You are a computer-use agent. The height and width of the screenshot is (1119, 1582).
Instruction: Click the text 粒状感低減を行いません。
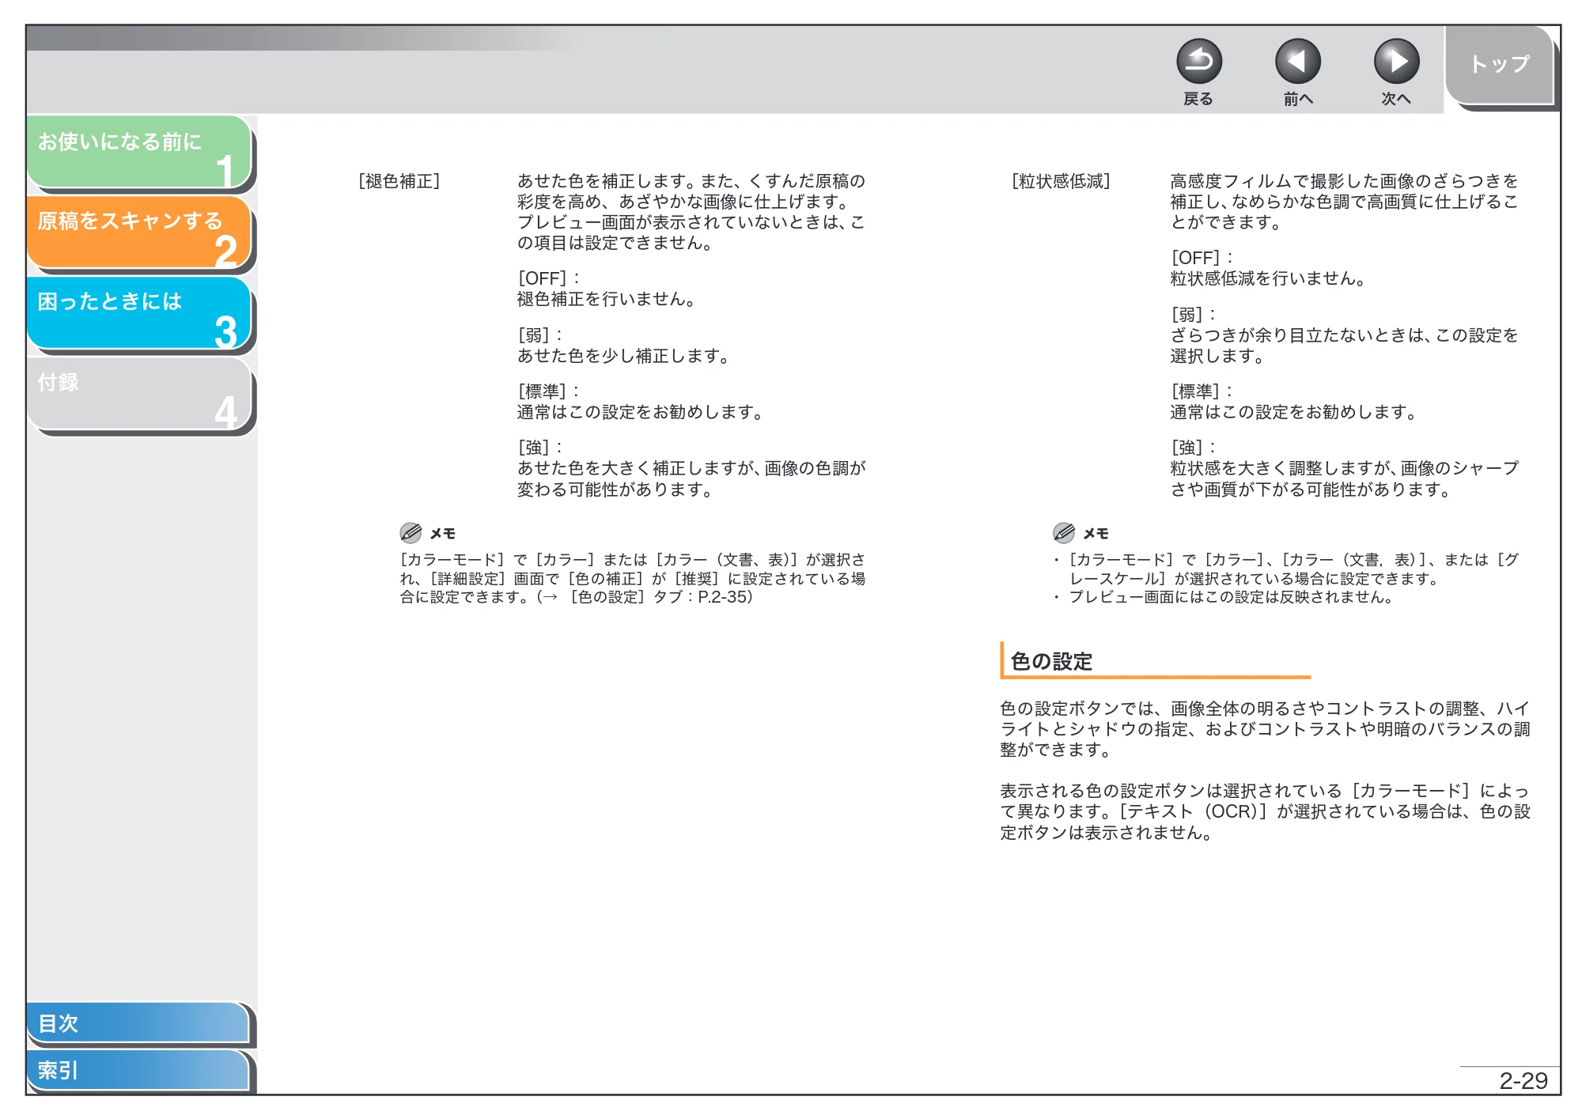click(x=1268, y=278)
